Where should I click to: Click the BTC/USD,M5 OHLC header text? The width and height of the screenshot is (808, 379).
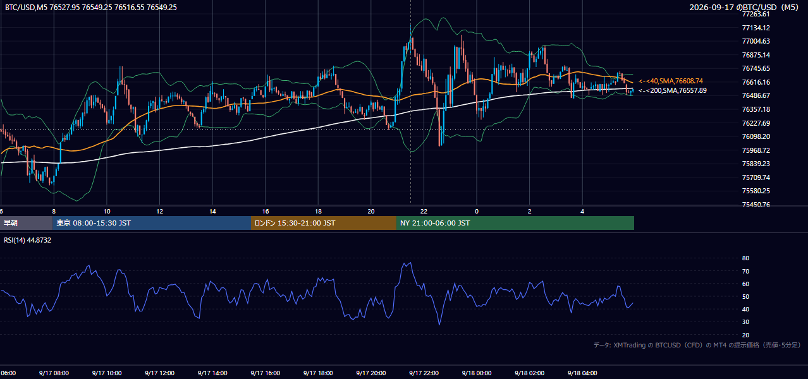(x=91, y=8)
